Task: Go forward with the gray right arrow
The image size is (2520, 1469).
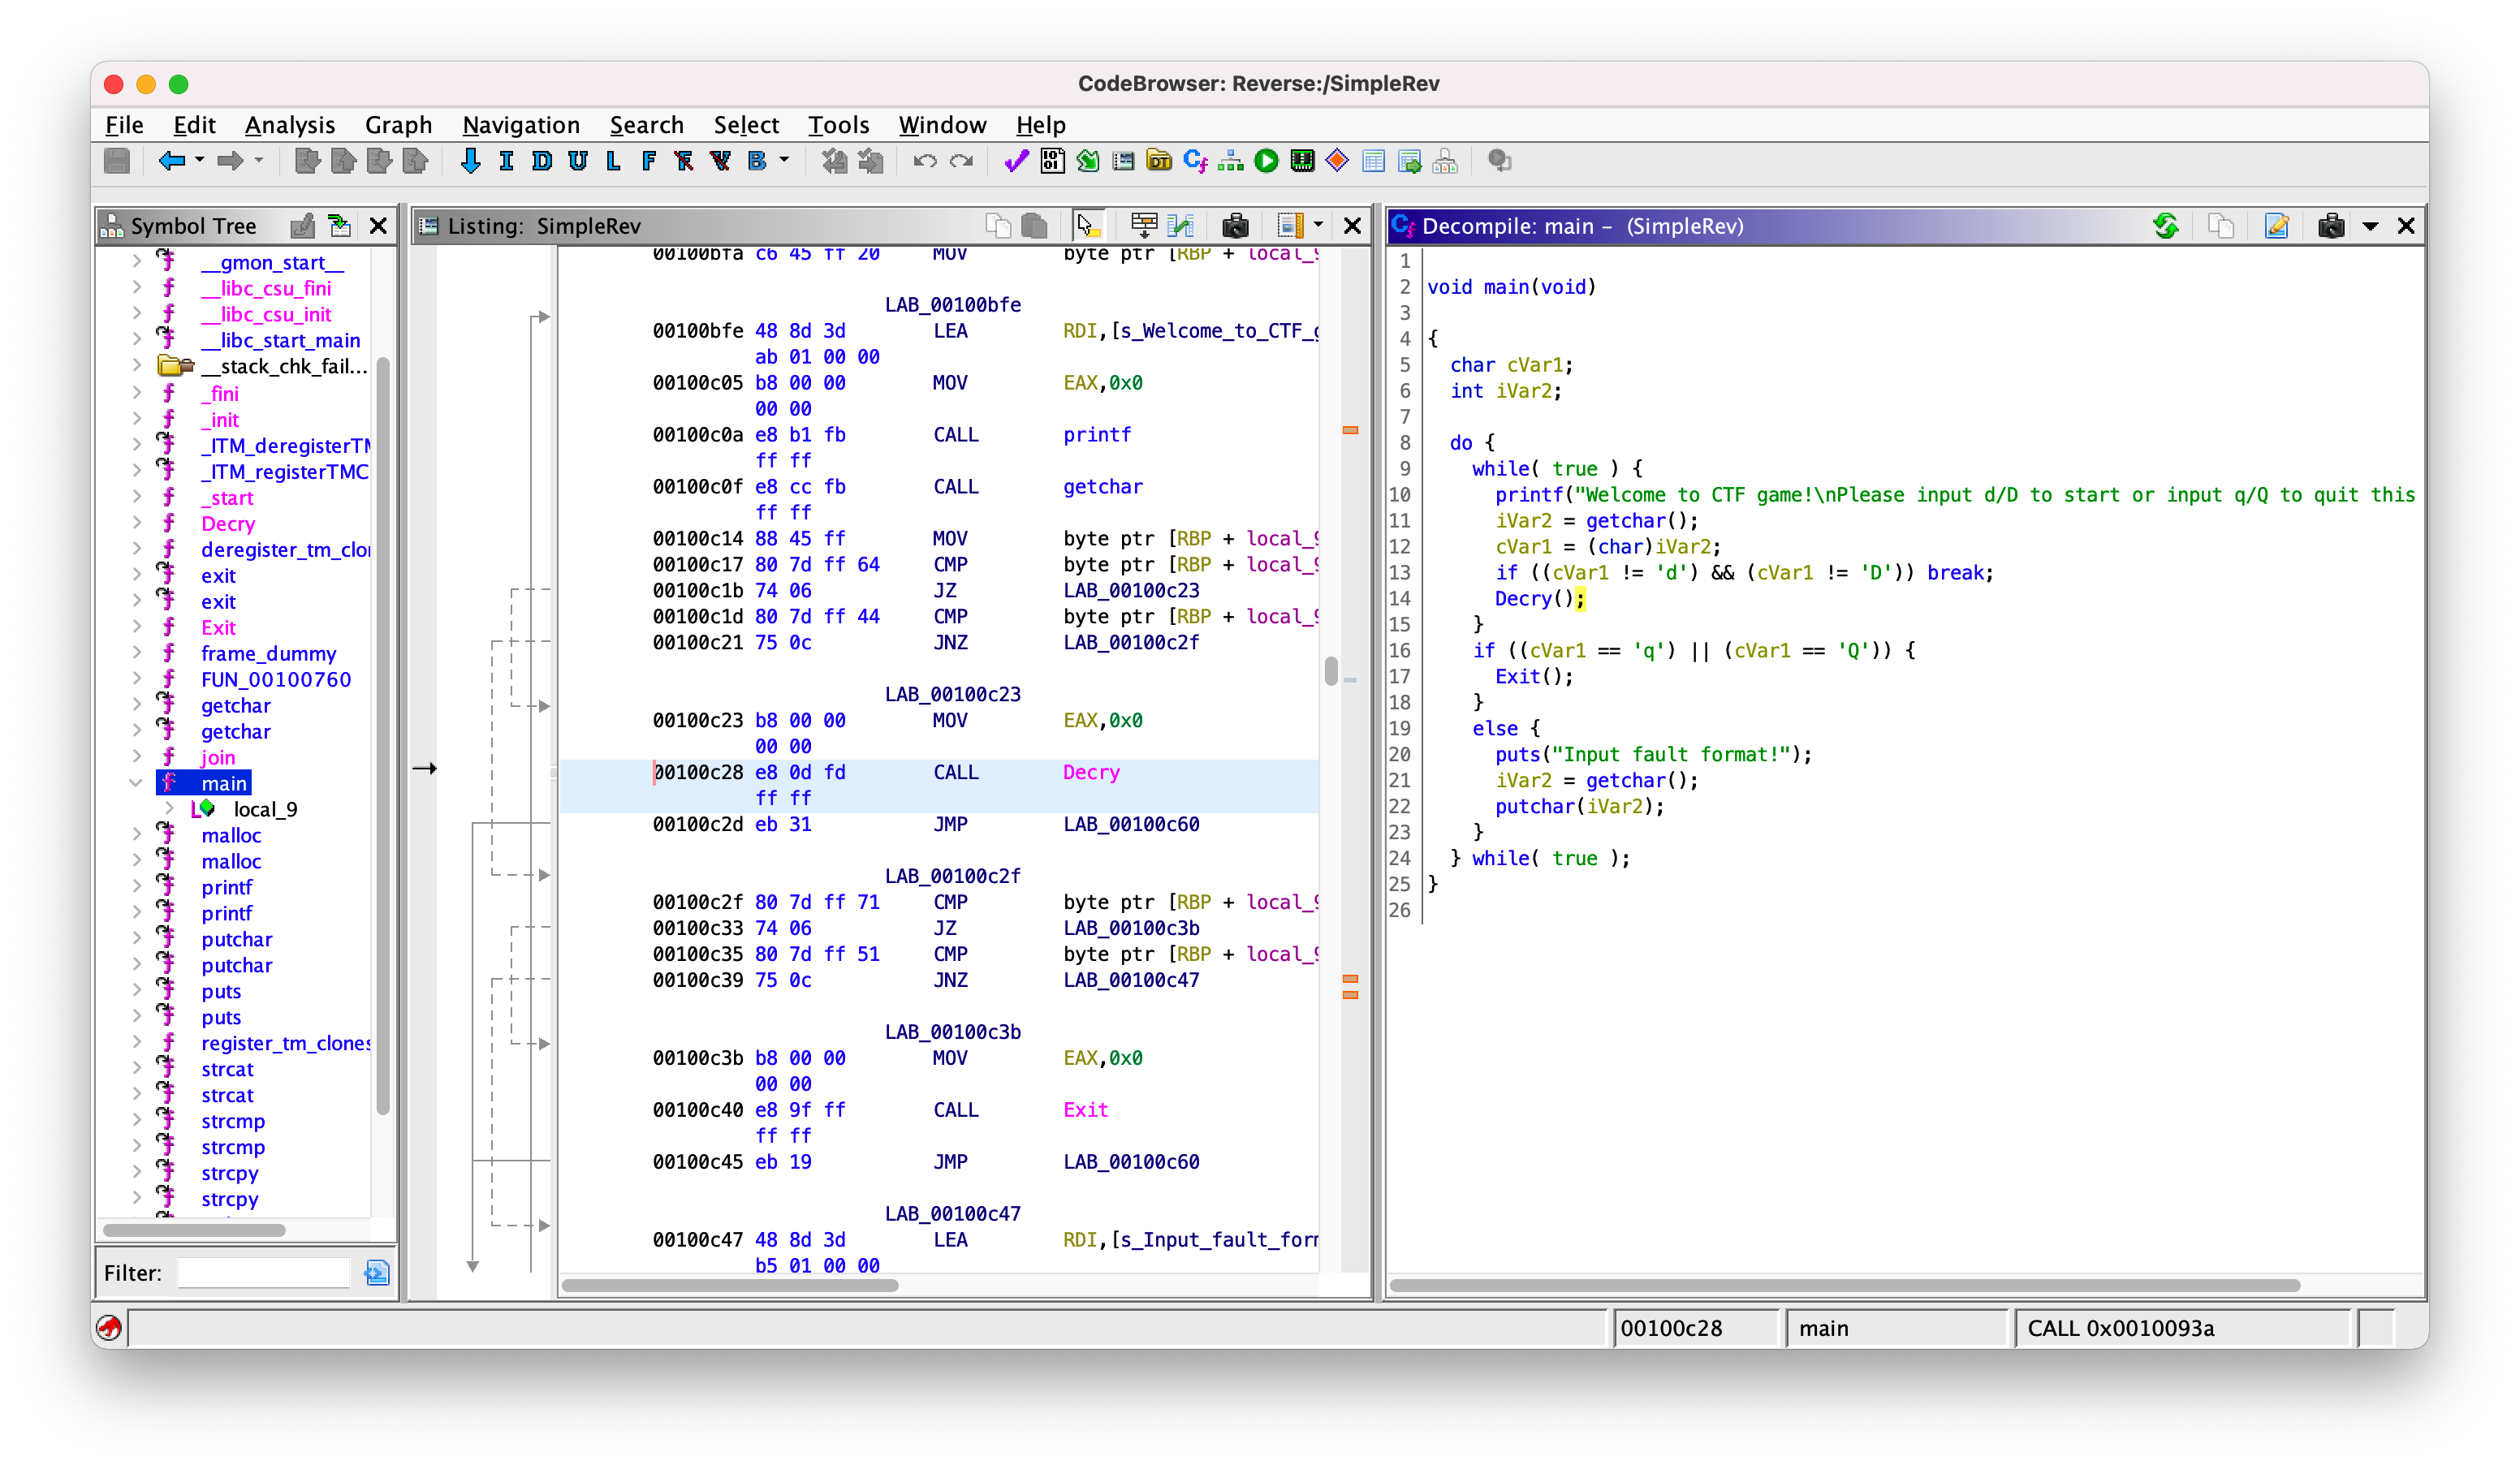Action: coord(230,161)
